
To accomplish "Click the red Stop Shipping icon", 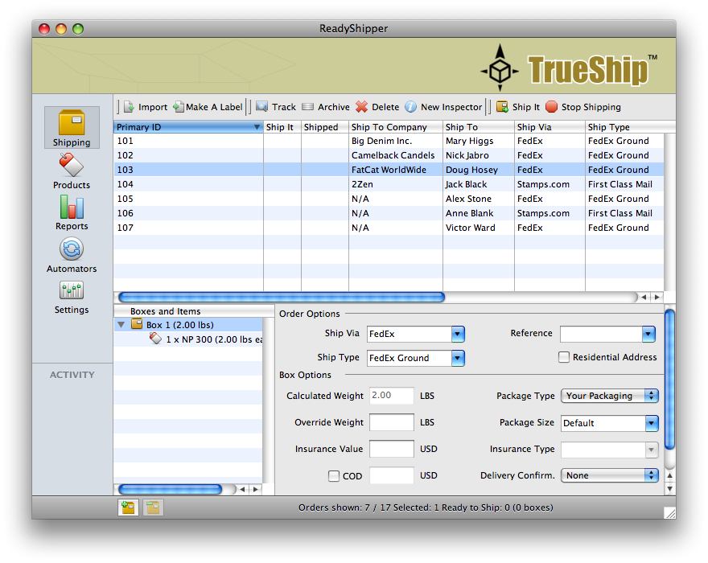I will (x=551, y=107).
